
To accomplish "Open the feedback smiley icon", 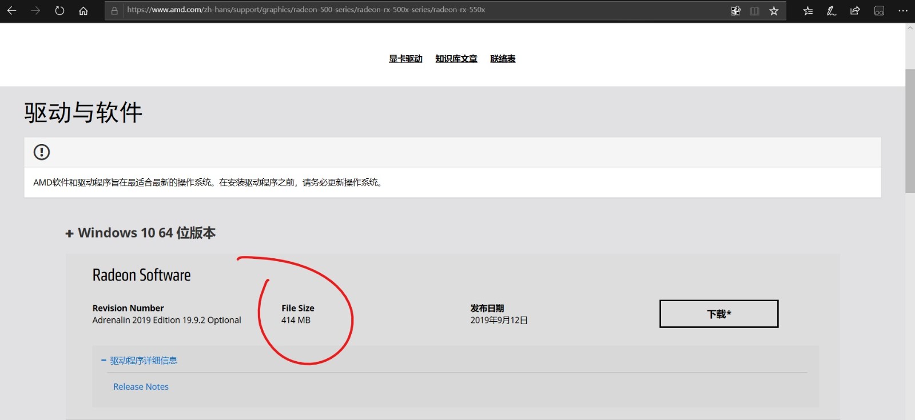I will coord(879,11).
